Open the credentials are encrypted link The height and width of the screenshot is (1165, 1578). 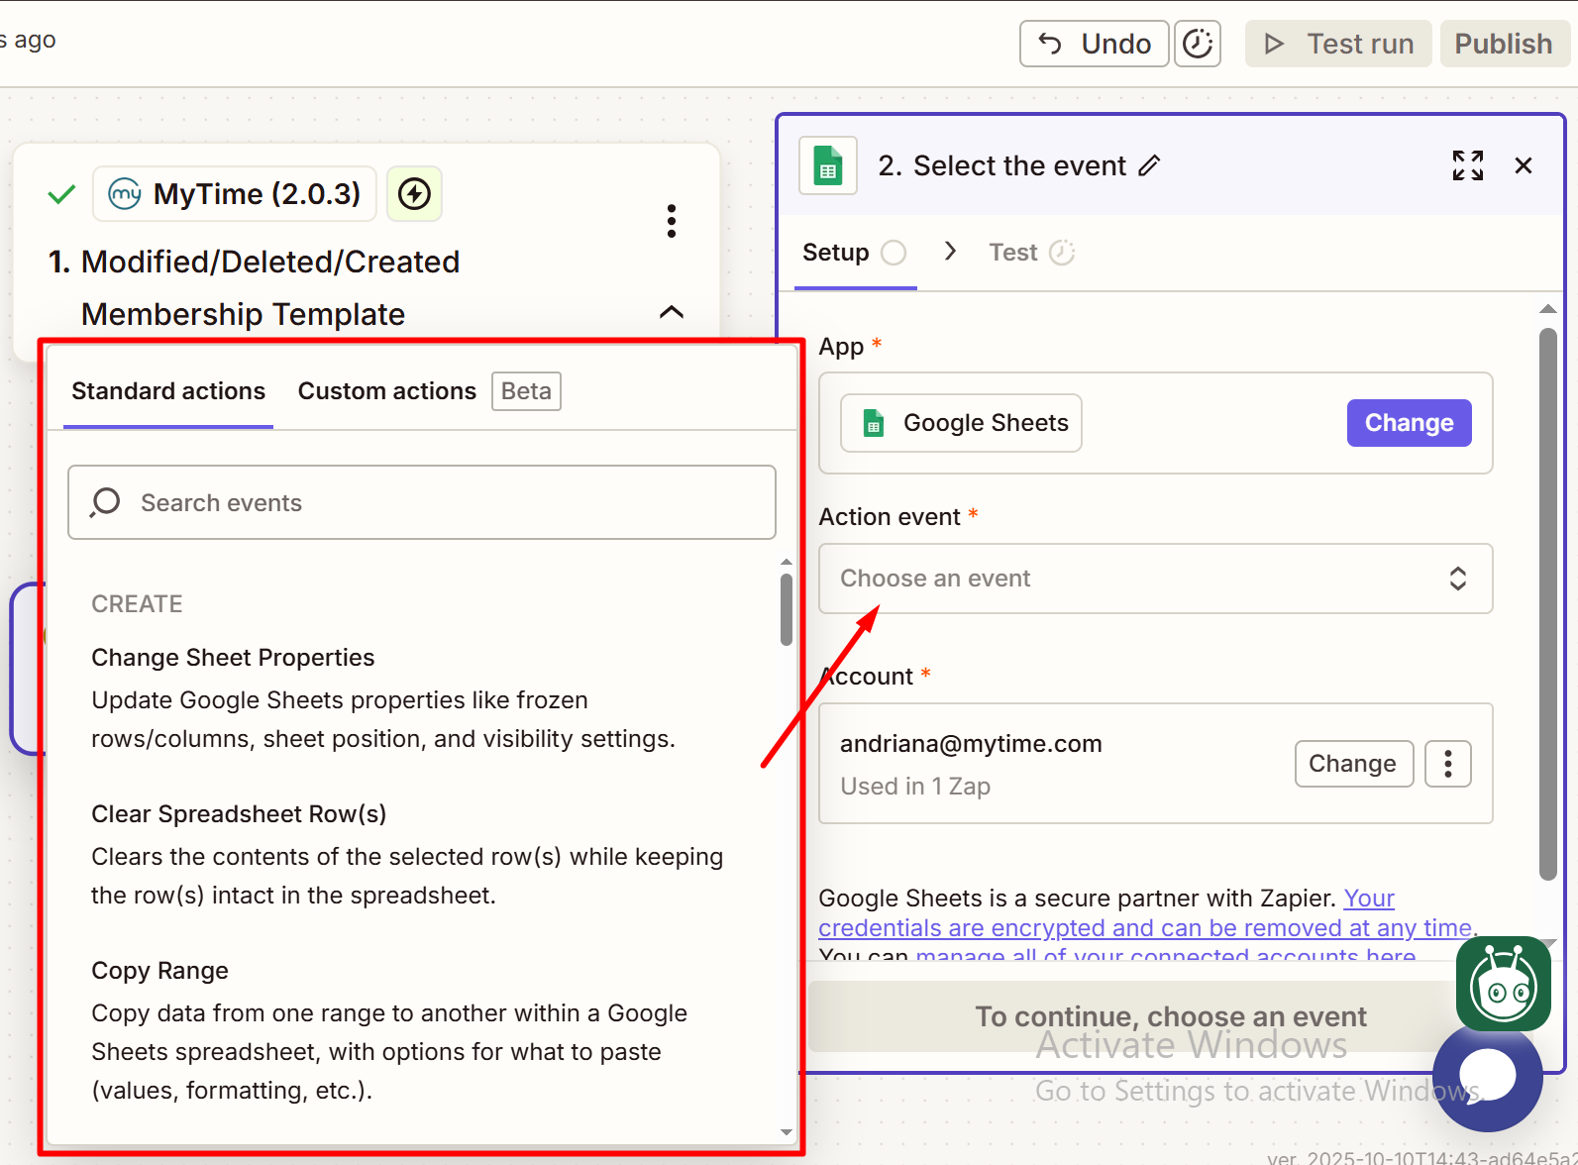click(1144, 928)
